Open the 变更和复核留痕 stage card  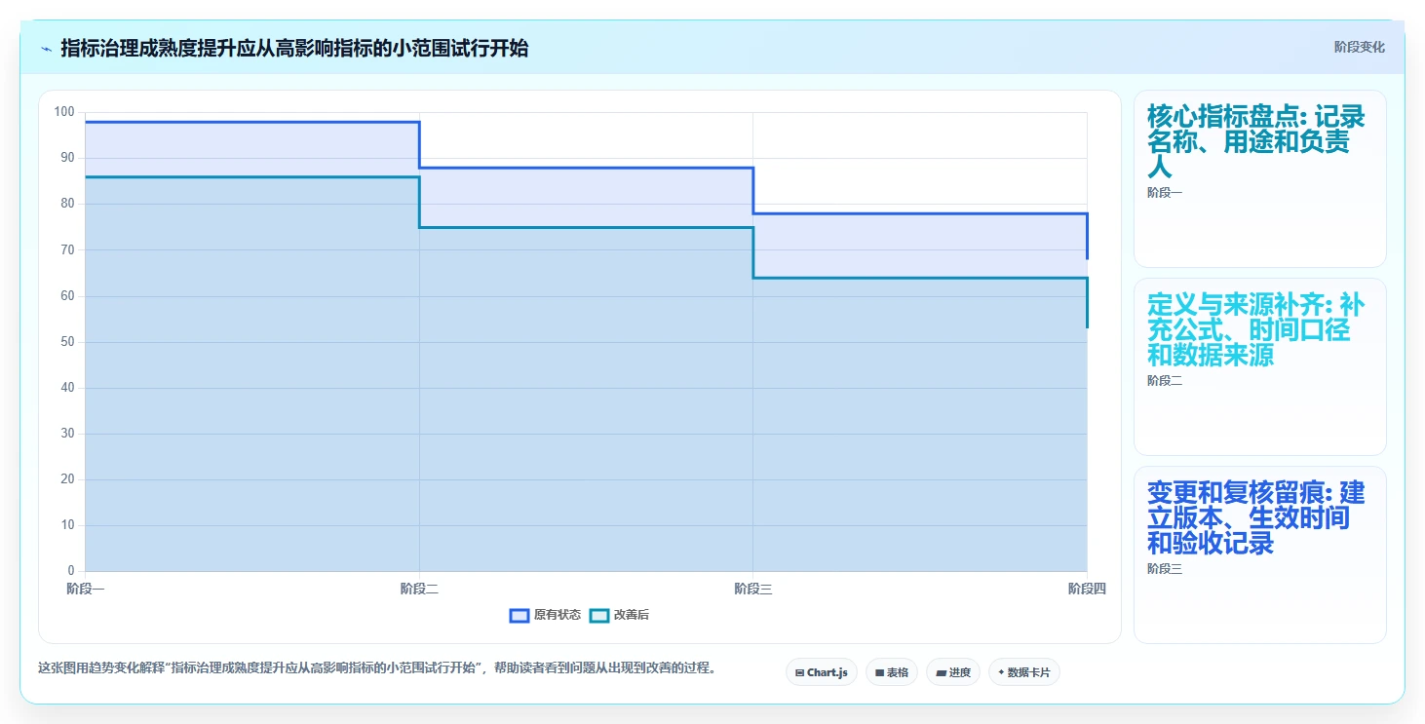tap(1260, 555)
